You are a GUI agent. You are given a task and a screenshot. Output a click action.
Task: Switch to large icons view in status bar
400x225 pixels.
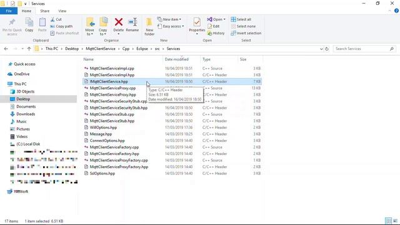pos(395,221)
